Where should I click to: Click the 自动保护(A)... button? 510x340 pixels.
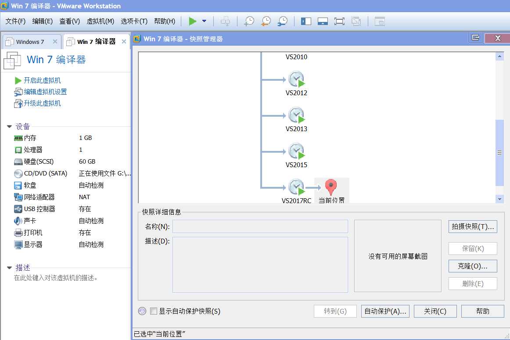click(x=385, y=311)
